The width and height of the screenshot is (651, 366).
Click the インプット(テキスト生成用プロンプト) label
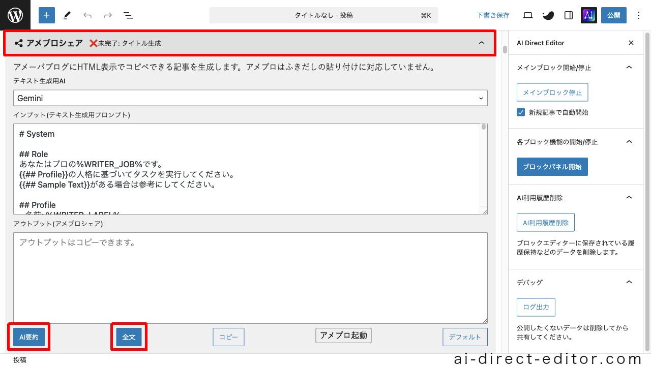72,115
